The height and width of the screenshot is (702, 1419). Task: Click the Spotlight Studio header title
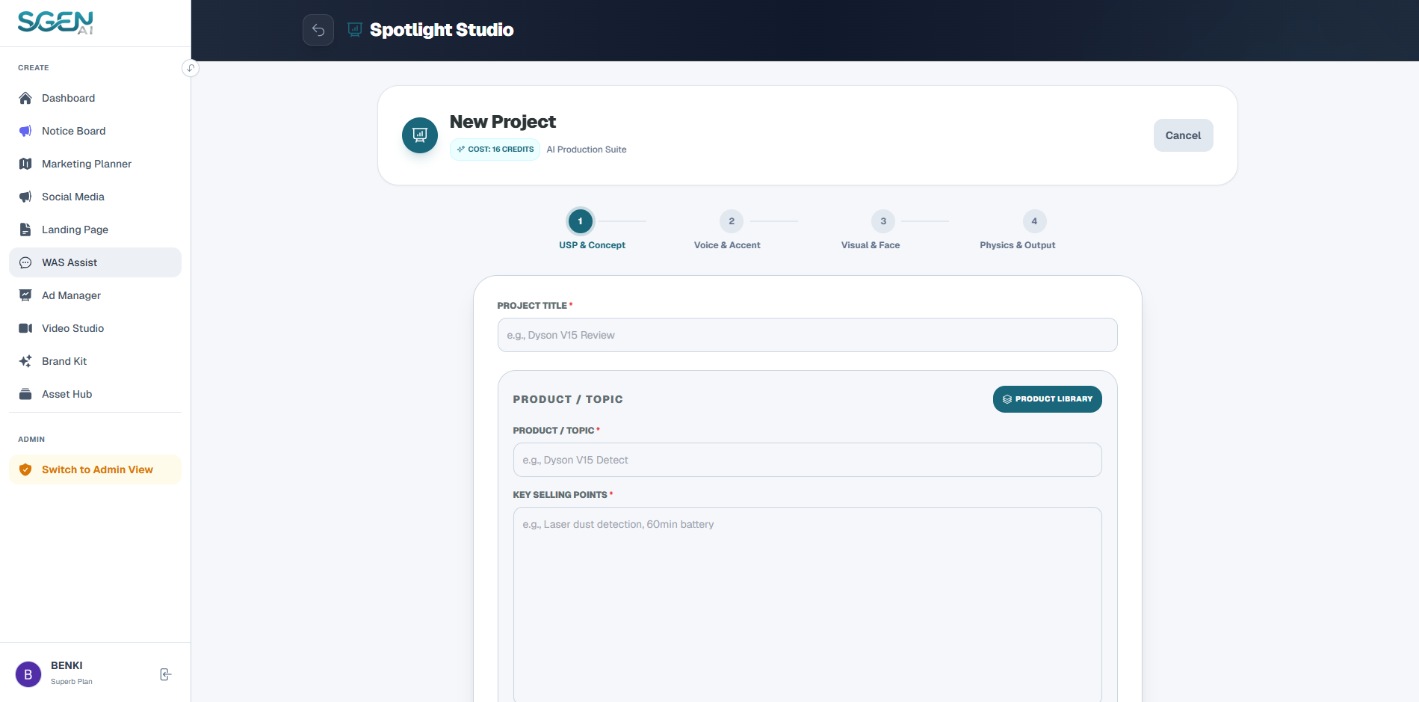[442, 30]
